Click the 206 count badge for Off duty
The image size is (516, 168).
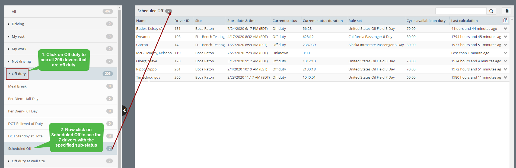coord(108,74)
